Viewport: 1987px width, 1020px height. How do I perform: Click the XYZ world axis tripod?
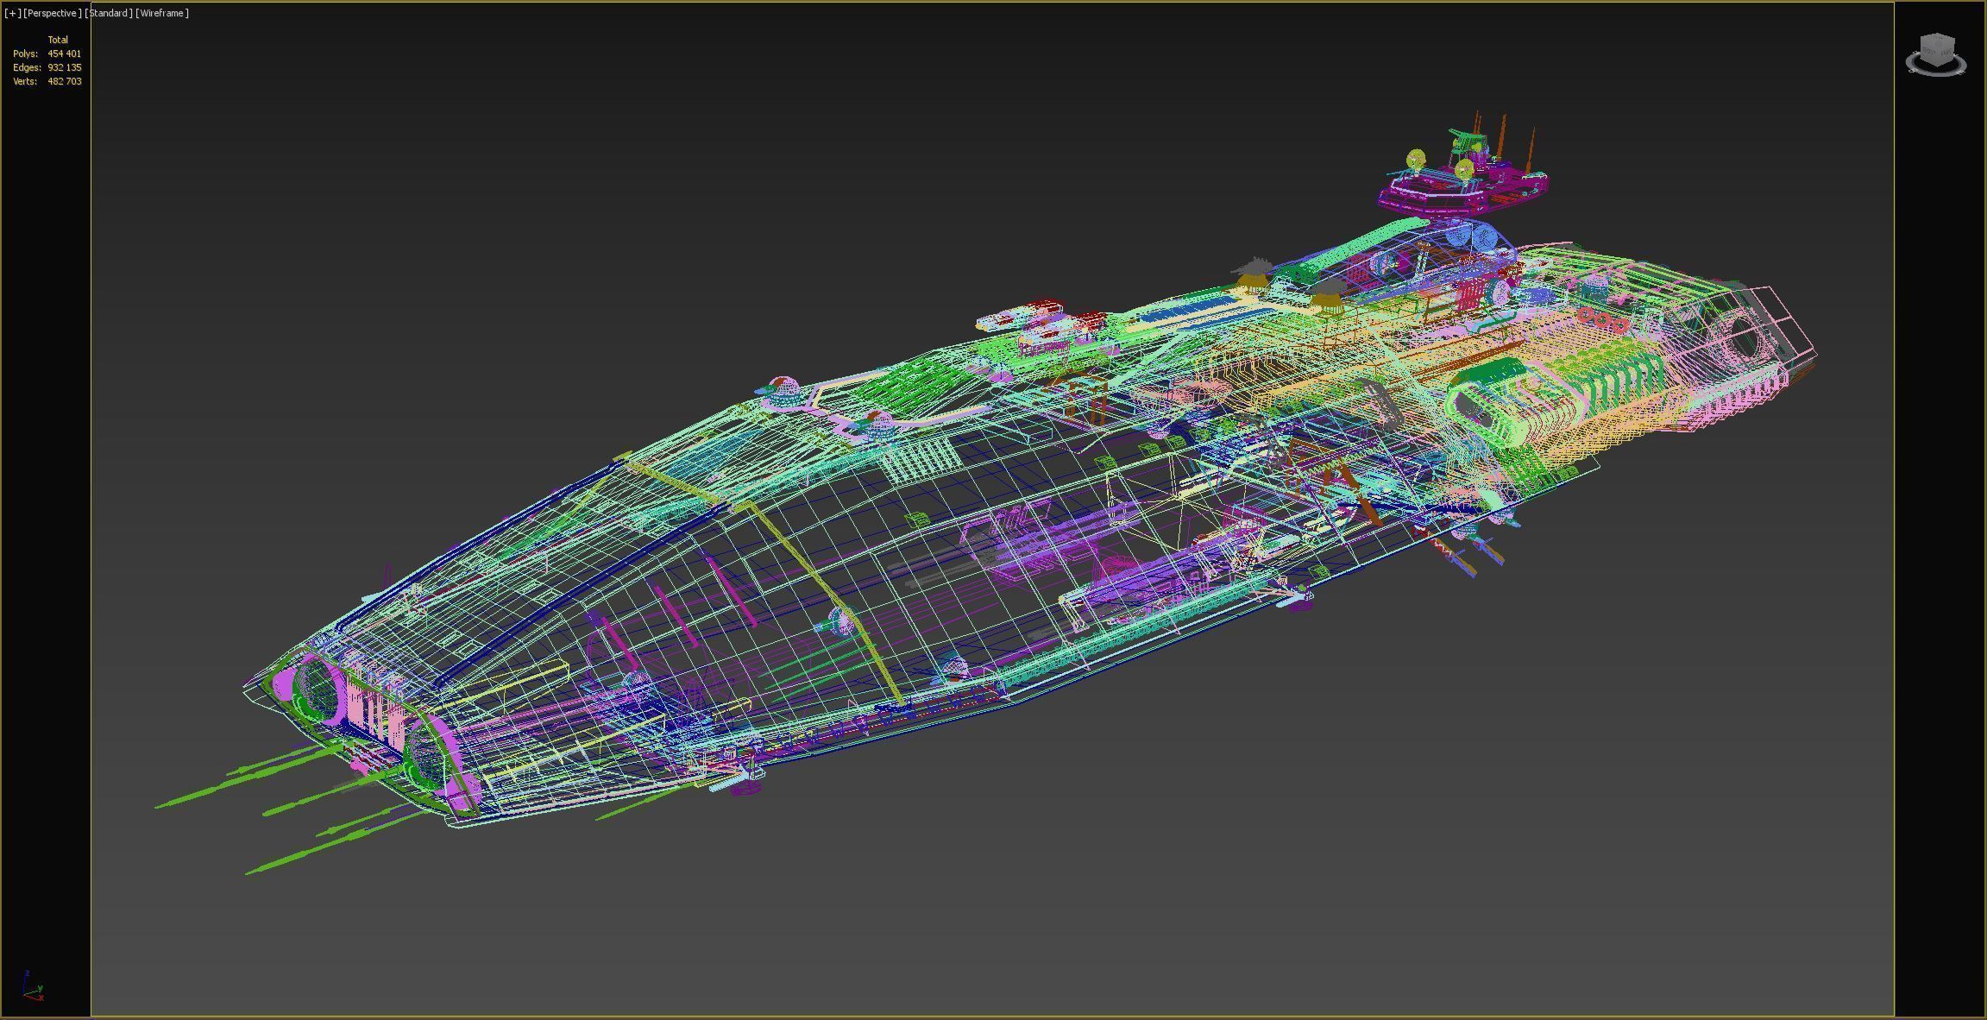[x=32, y=985]
